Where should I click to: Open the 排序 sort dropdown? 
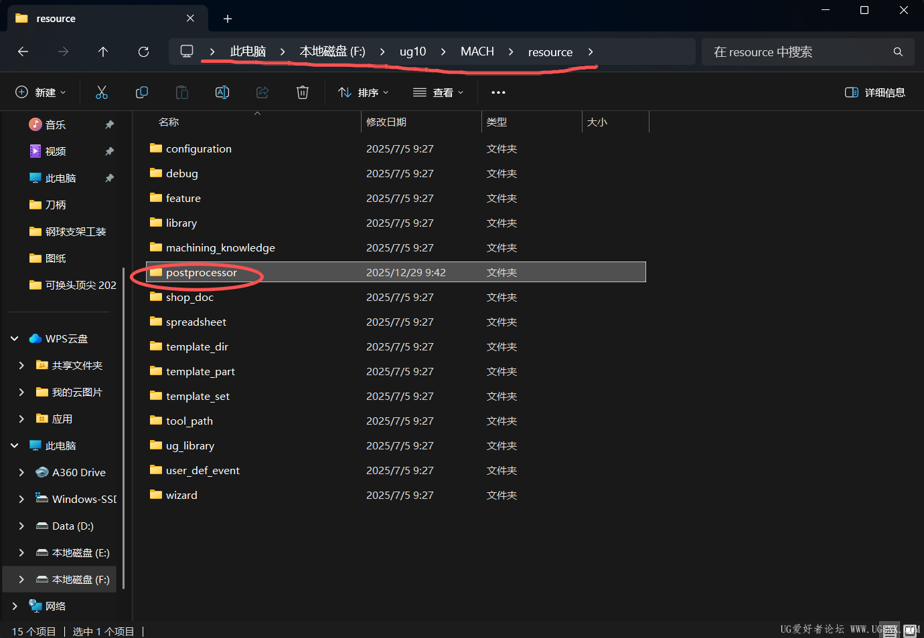pyautogui.click(x=364, y=92)
